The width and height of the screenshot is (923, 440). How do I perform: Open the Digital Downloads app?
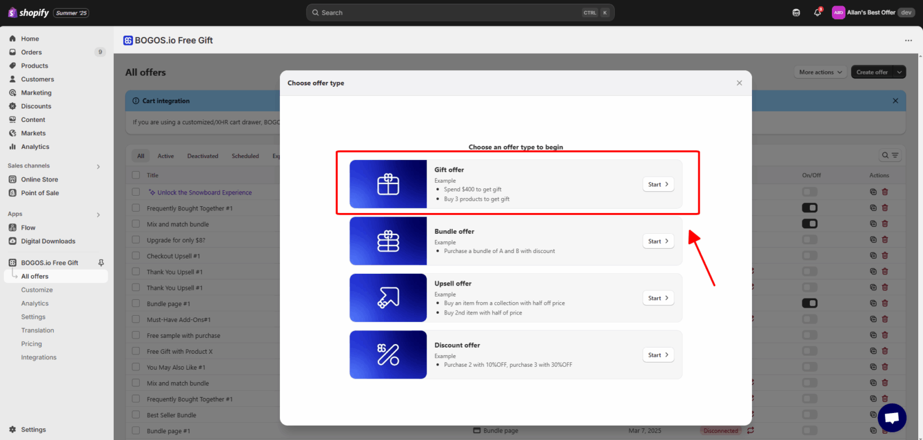tap(48, 241)
